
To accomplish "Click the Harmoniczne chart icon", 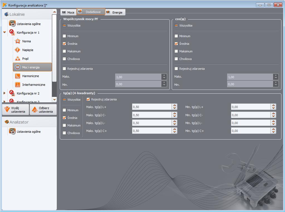I will pyautogui.click(x=18, y=76).
